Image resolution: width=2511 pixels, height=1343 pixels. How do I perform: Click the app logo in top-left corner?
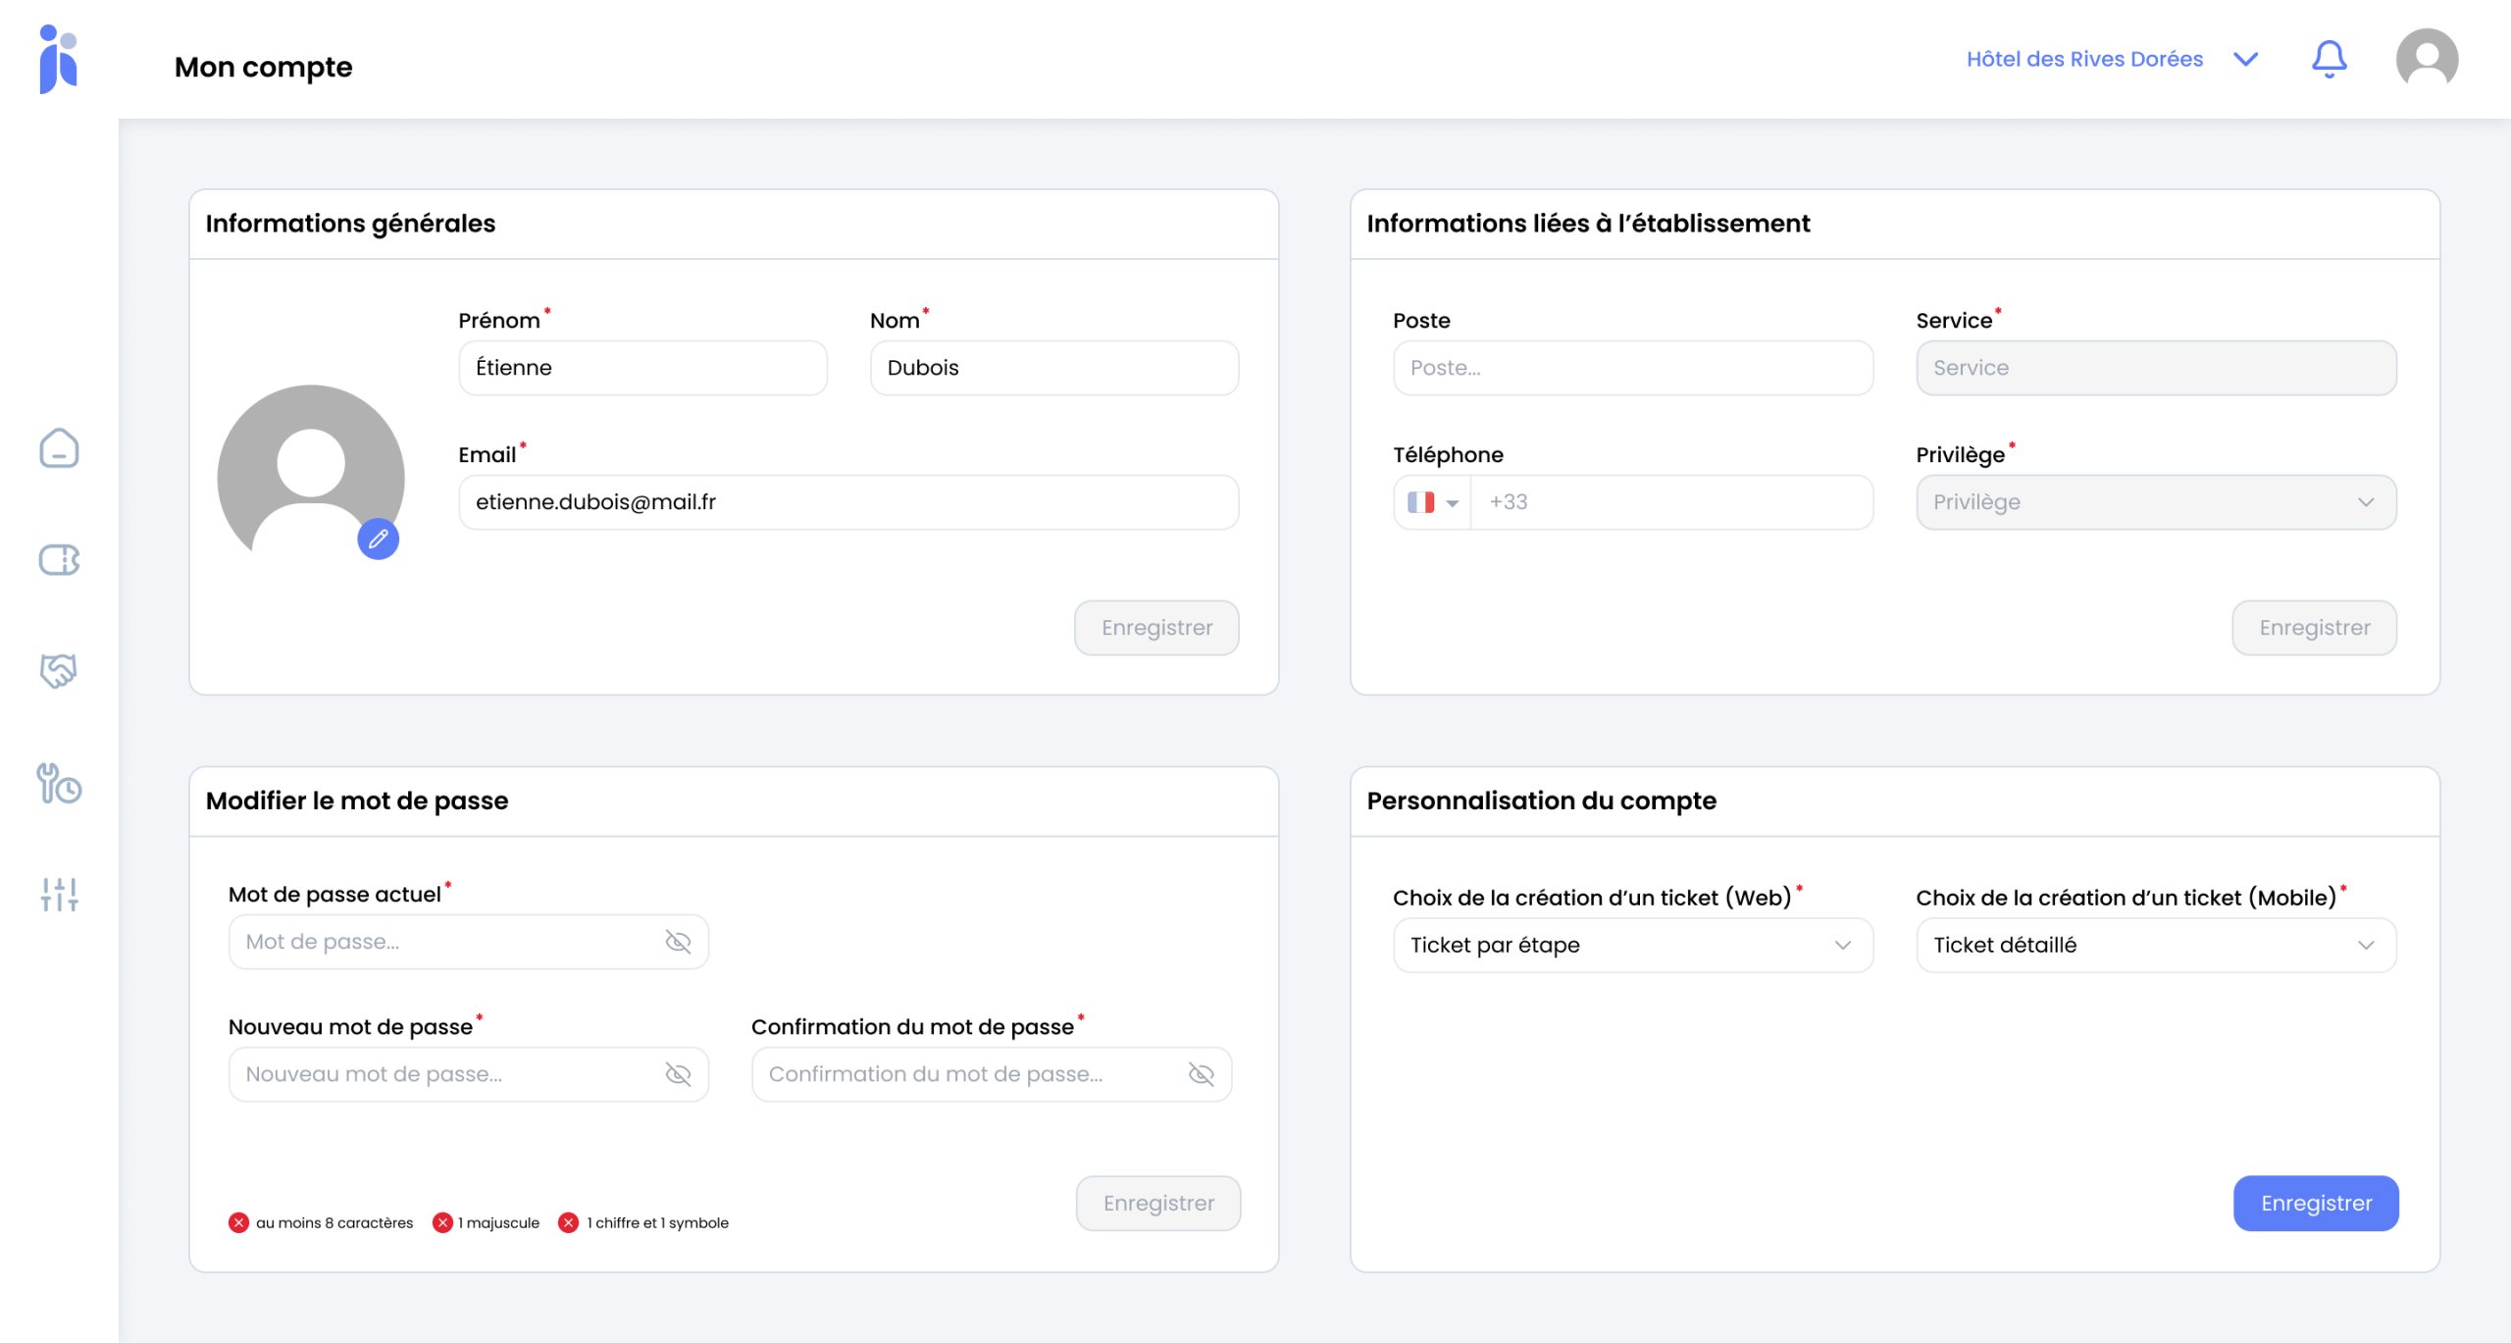click(59, 59)
